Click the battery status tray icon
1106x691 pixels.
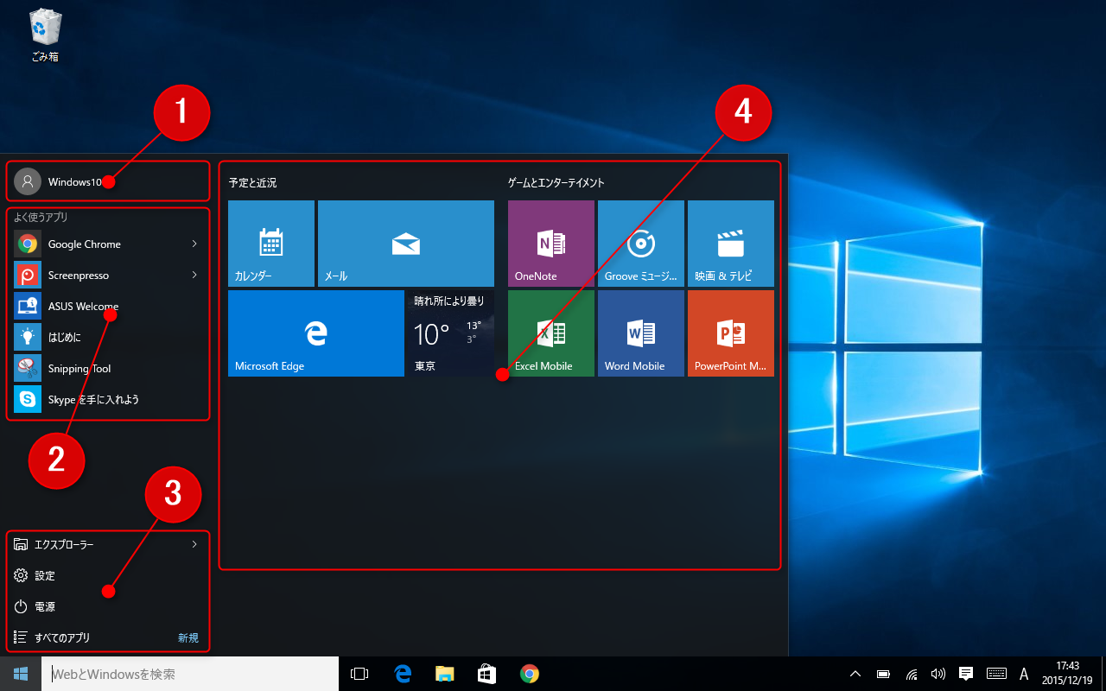coord(883,674)
